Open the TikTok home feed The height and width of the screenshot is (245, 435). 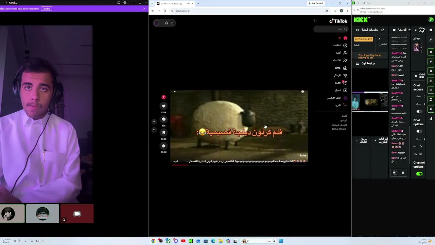[x=345, y=38]
